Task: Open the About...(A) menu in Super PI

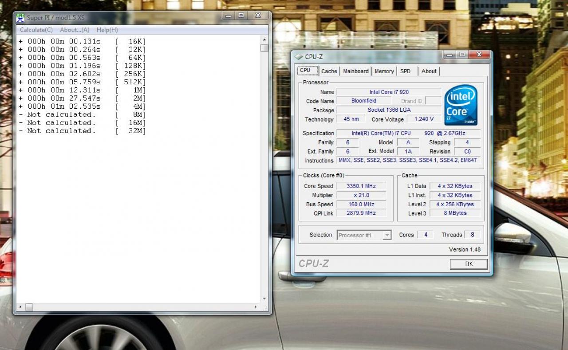Action: coord(75,30)
